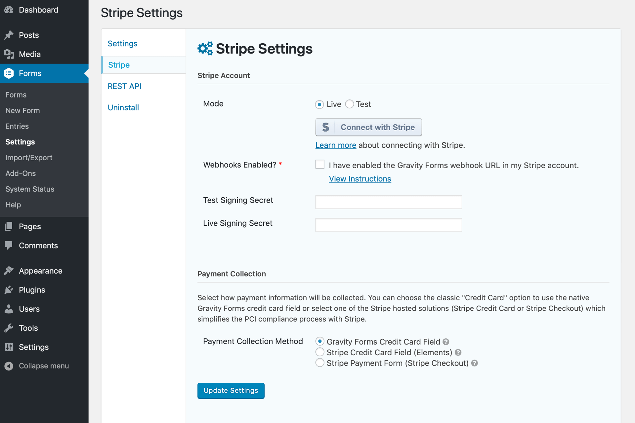Enable the webhooks enabled checkbox
Image resolution: width=635 pixels, height=423 pixels.
pyautogui.click(x=320, y=164)
